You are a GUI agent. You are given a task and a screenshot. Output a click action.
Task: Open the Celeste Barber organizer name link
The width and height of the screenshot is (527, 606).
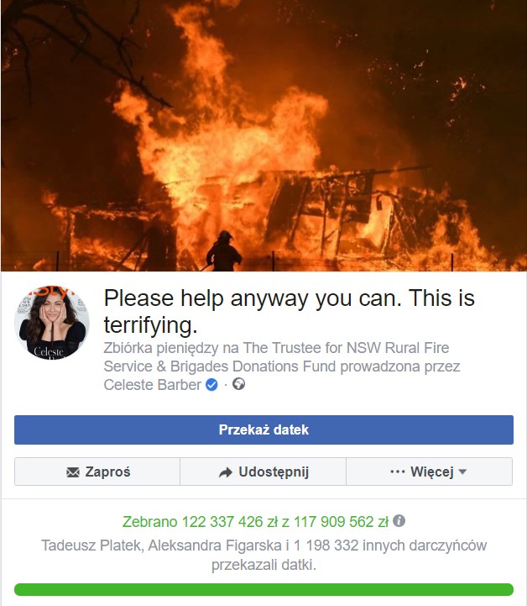153,385
